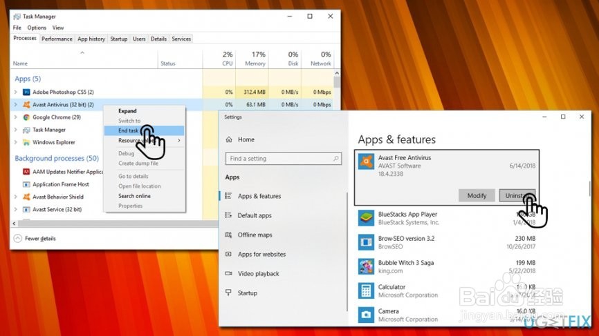The image size is (599, 336).
Task: Click the Bubble Witch 3 Saga icon
Action: 366,267
